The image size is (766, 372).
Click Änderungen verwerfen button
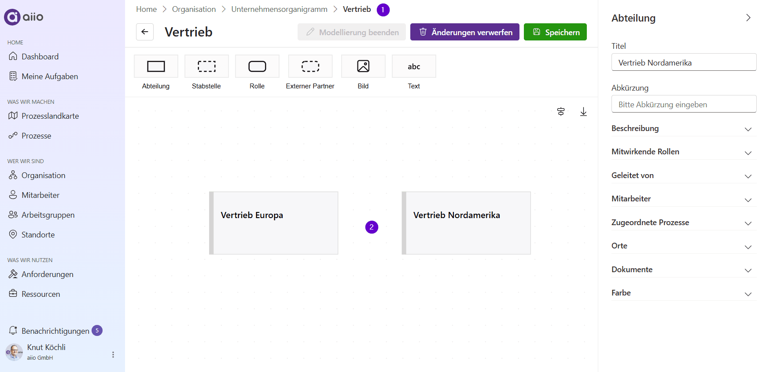[x=465, y=32]
